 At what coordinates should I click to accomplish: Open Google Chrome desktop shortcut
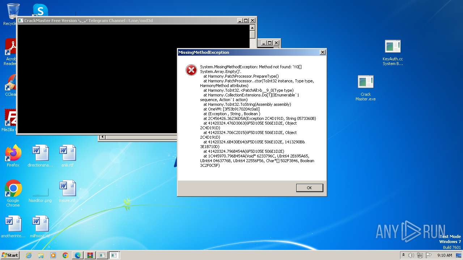coord(13,193)
